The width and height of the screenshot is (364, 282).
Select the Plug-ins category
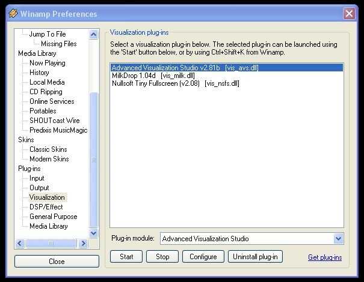point(29,169)
